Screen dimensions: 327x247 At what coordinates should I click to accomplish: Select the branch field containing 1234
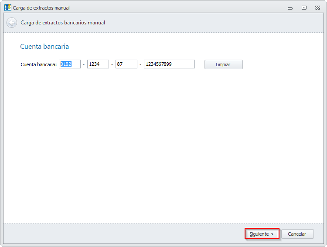[98, 64]
